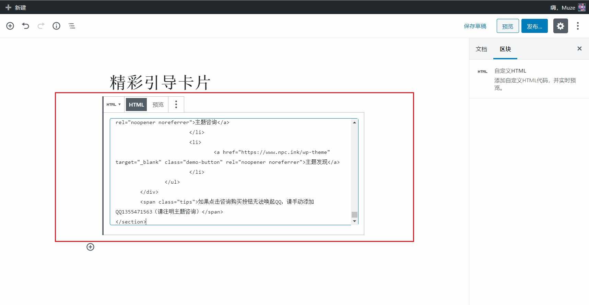Click the add block icon in top toolbar
589x305 pixels.
(x=10, y=26)
